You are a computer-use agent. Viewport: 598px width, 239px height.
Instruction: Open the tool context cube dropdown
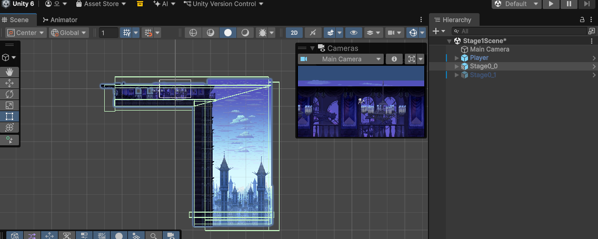tap(9, 57)
